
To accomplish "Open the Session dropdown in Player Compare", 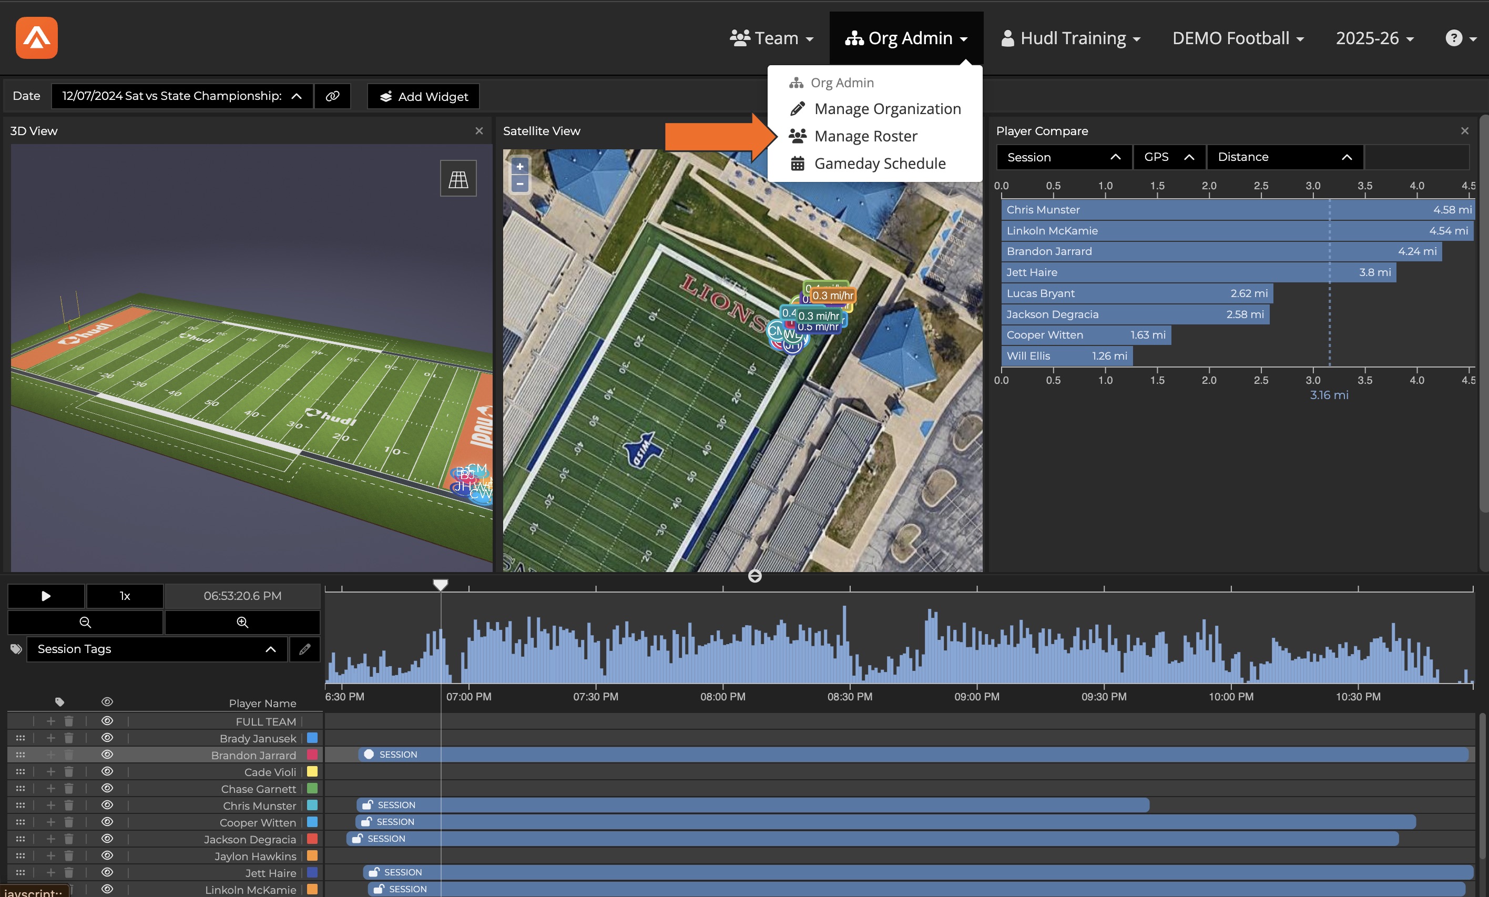I will [1064, 157].
